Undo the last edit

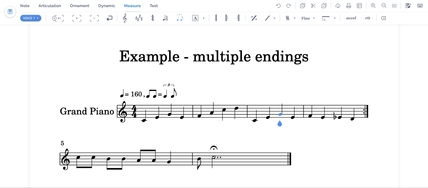click(x=278, y=6)
